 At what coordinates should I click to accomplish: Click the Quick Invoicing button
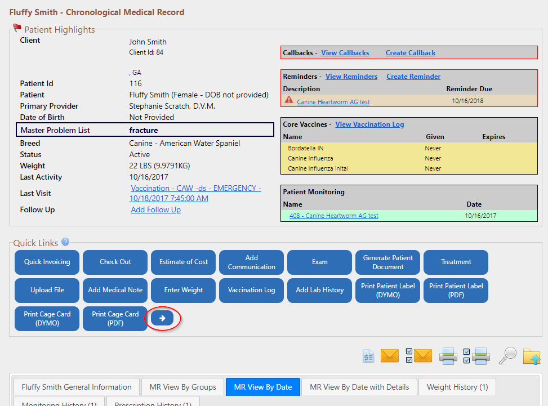(x=47, y=262)
